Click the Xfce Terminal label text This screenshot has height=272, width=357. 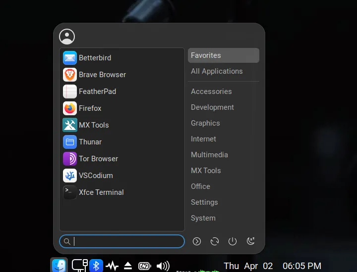coord(101,192)
